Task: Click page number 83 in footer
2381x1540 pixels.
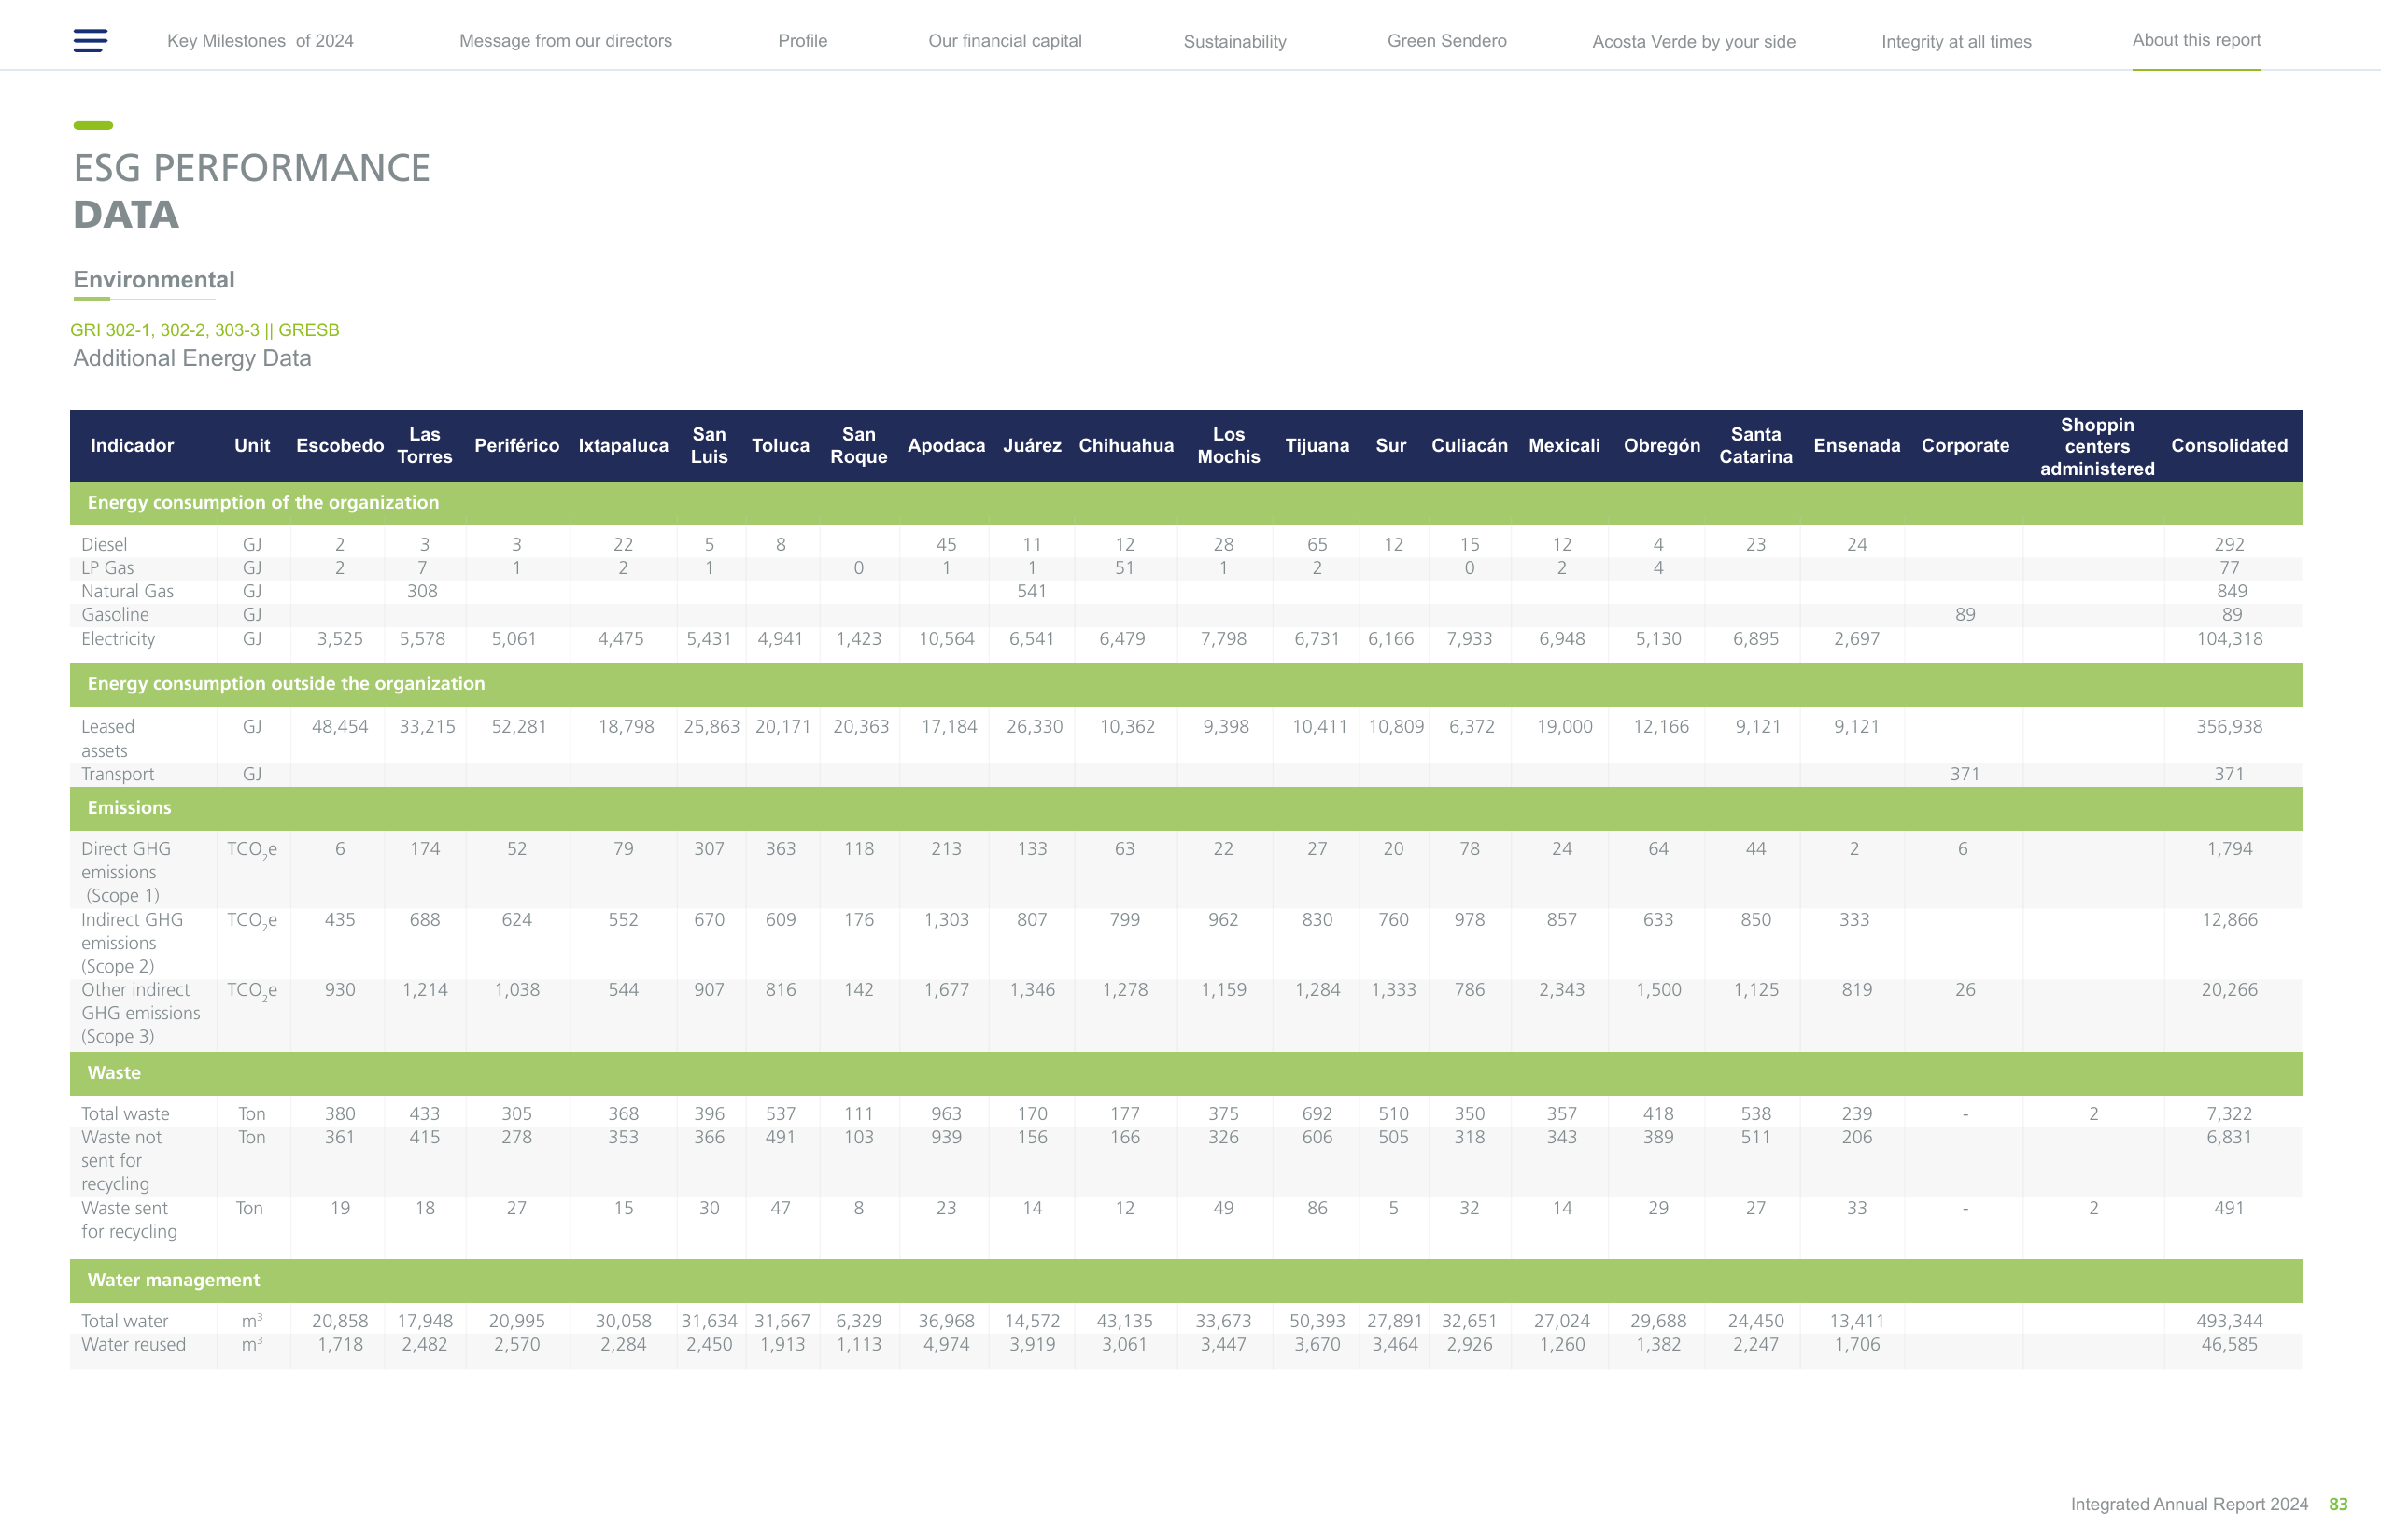Action: [2338, 1505]
